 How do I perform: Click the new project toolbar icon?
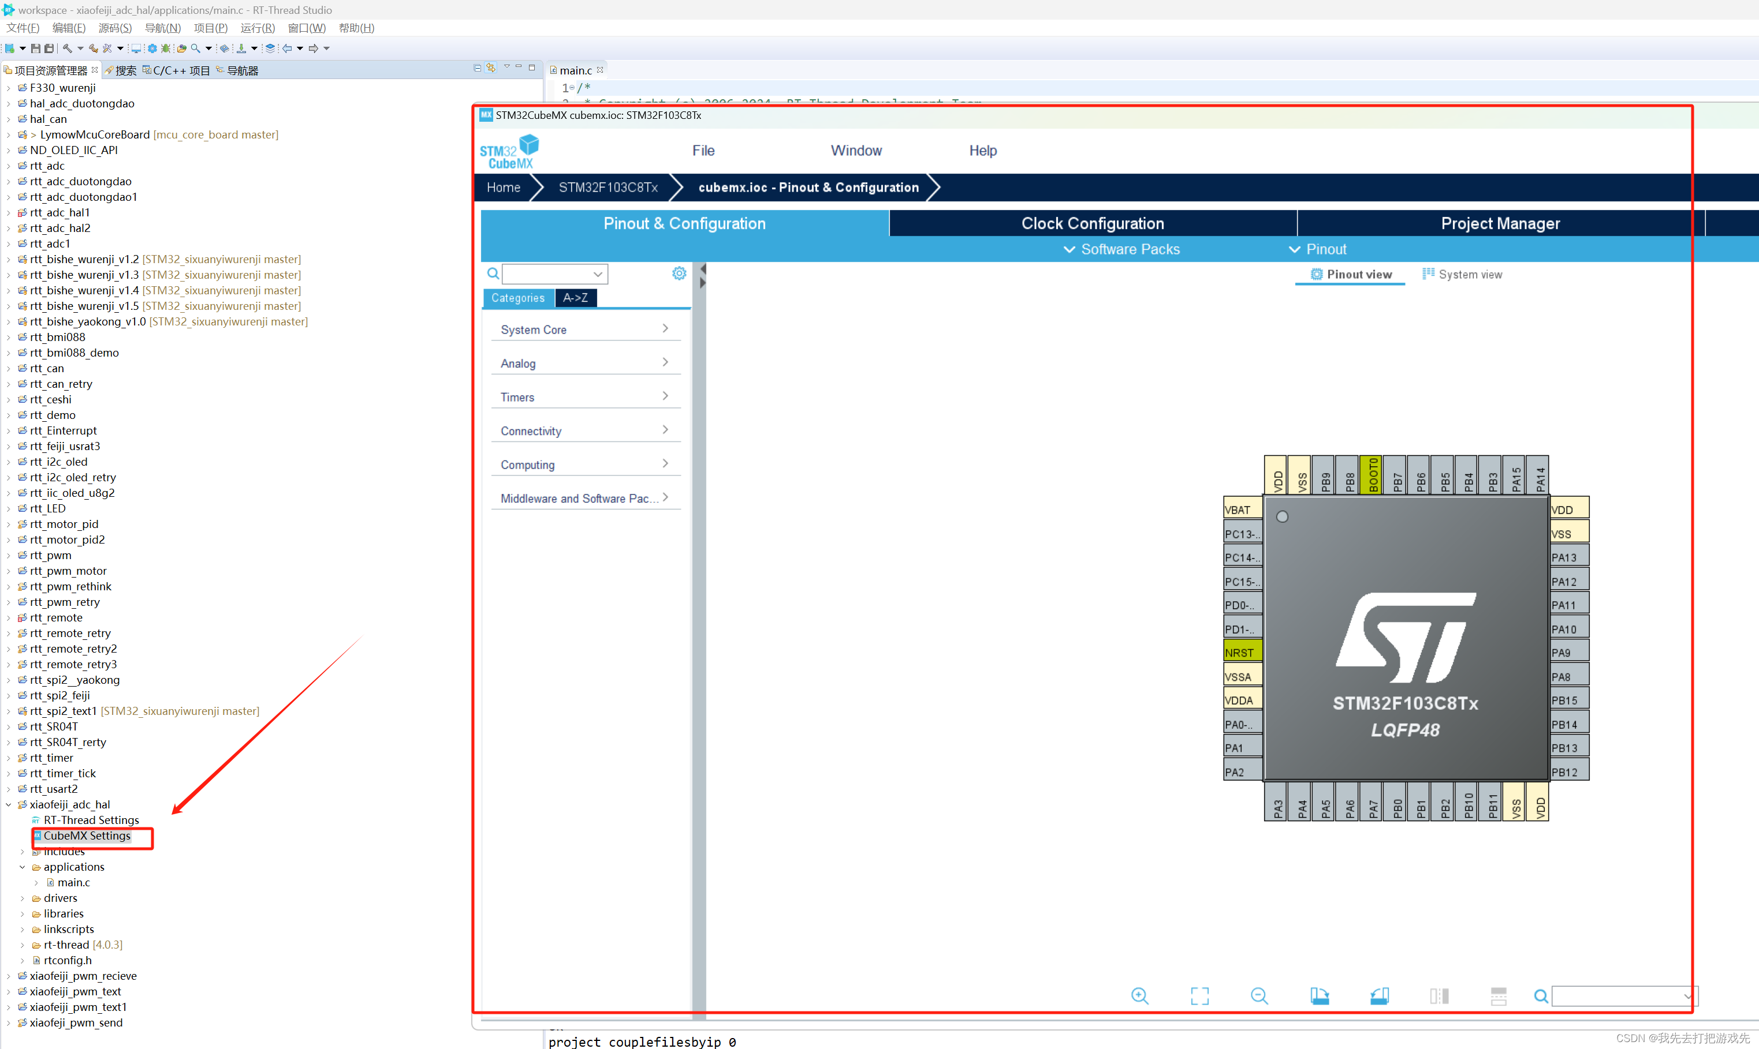click(10, 48)
